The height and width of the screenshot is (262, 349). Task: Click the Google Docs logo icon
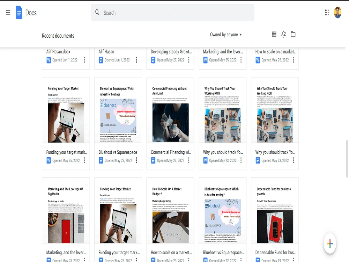point(19,13)
